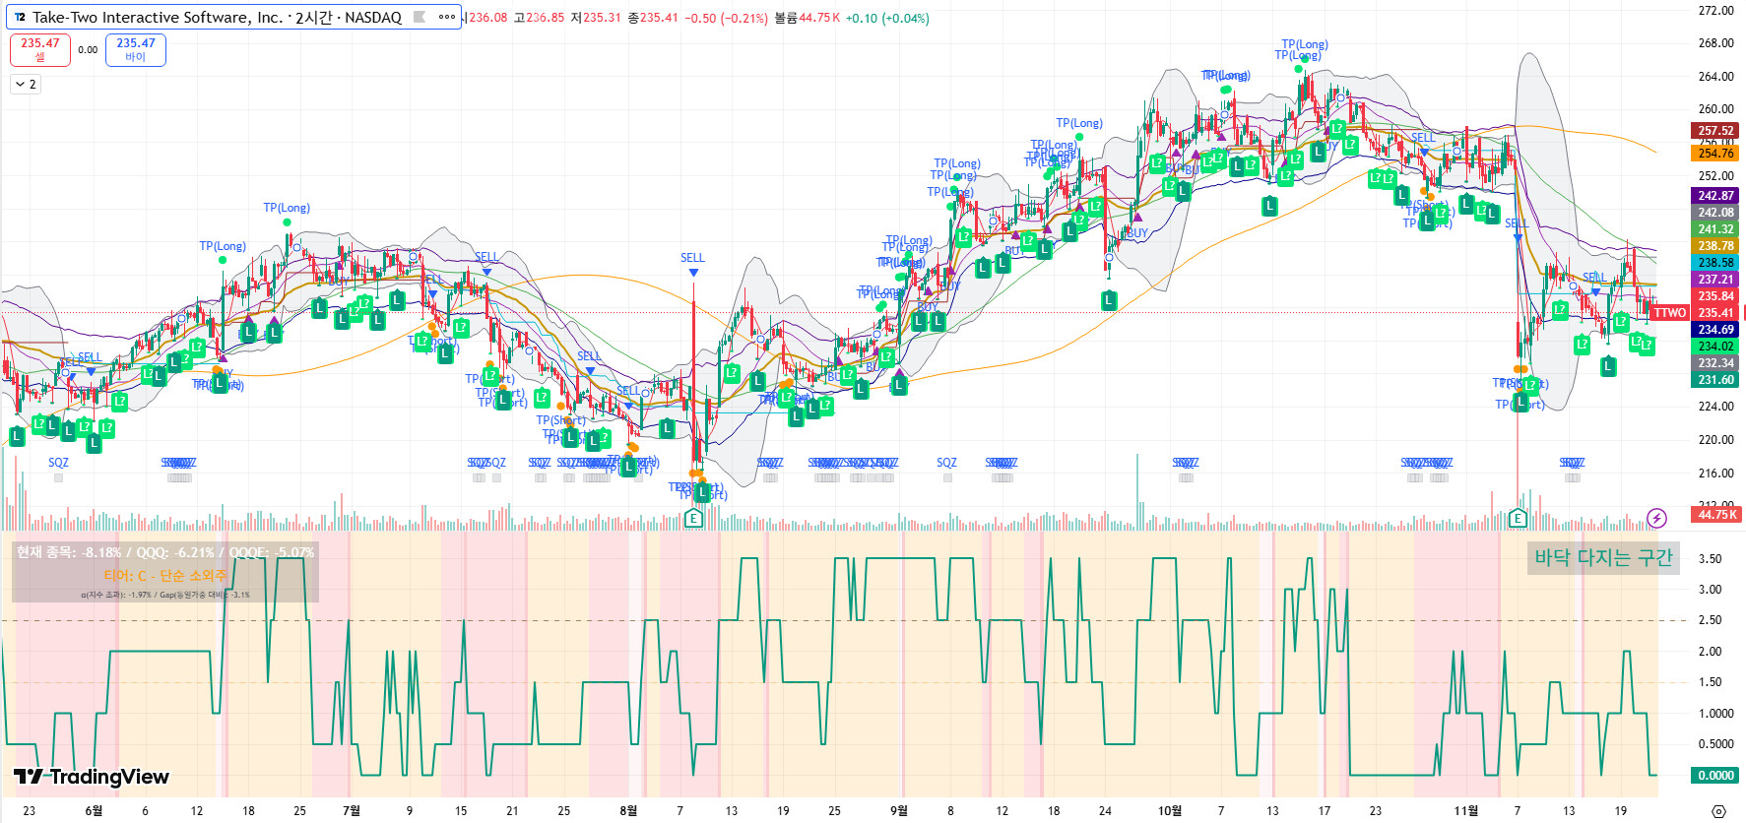Click the blue 235.47 buy (바이) button
Viewport: 1746px width, 823px height.
pos(136,49)
